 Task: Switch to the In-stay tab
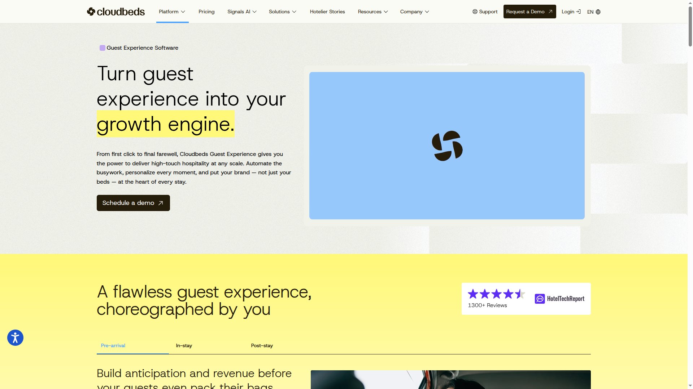(184, 345)
